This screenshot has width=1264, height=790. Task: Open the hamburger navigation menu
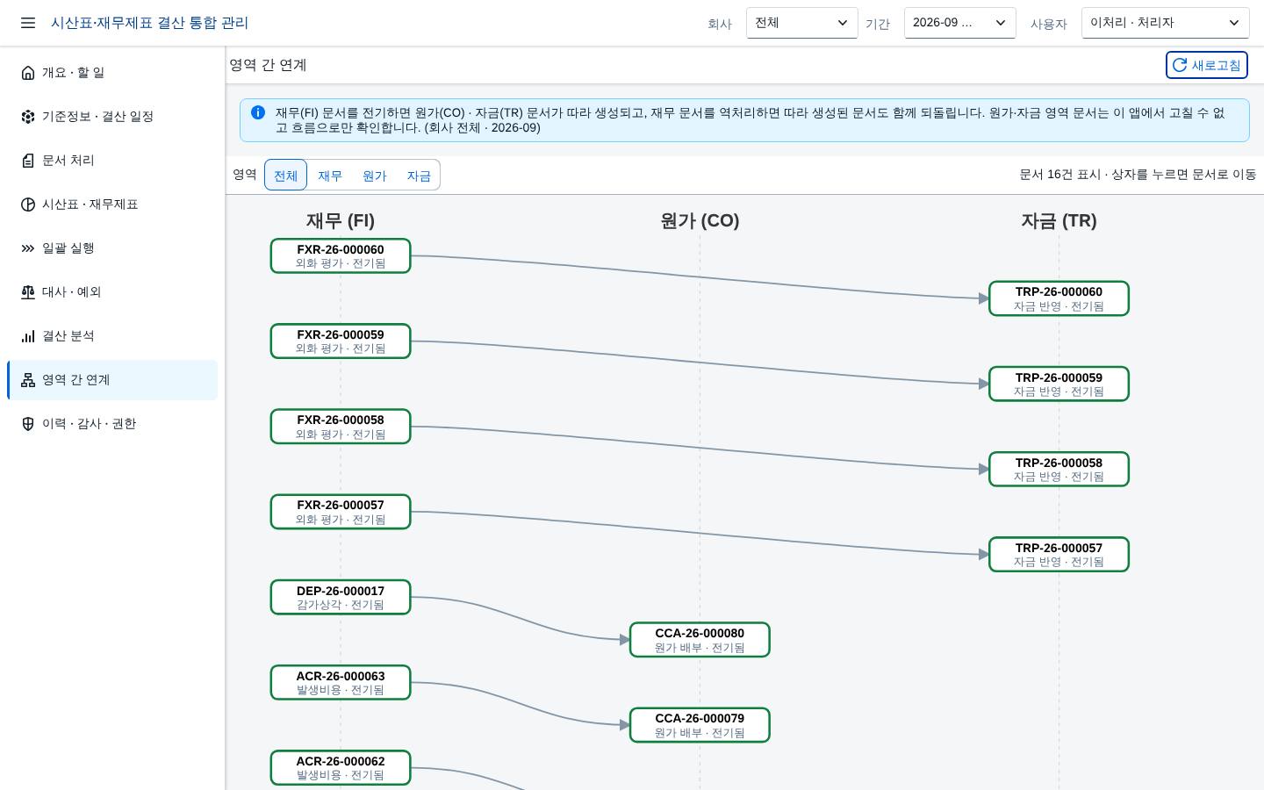click(x=28, y=23)
